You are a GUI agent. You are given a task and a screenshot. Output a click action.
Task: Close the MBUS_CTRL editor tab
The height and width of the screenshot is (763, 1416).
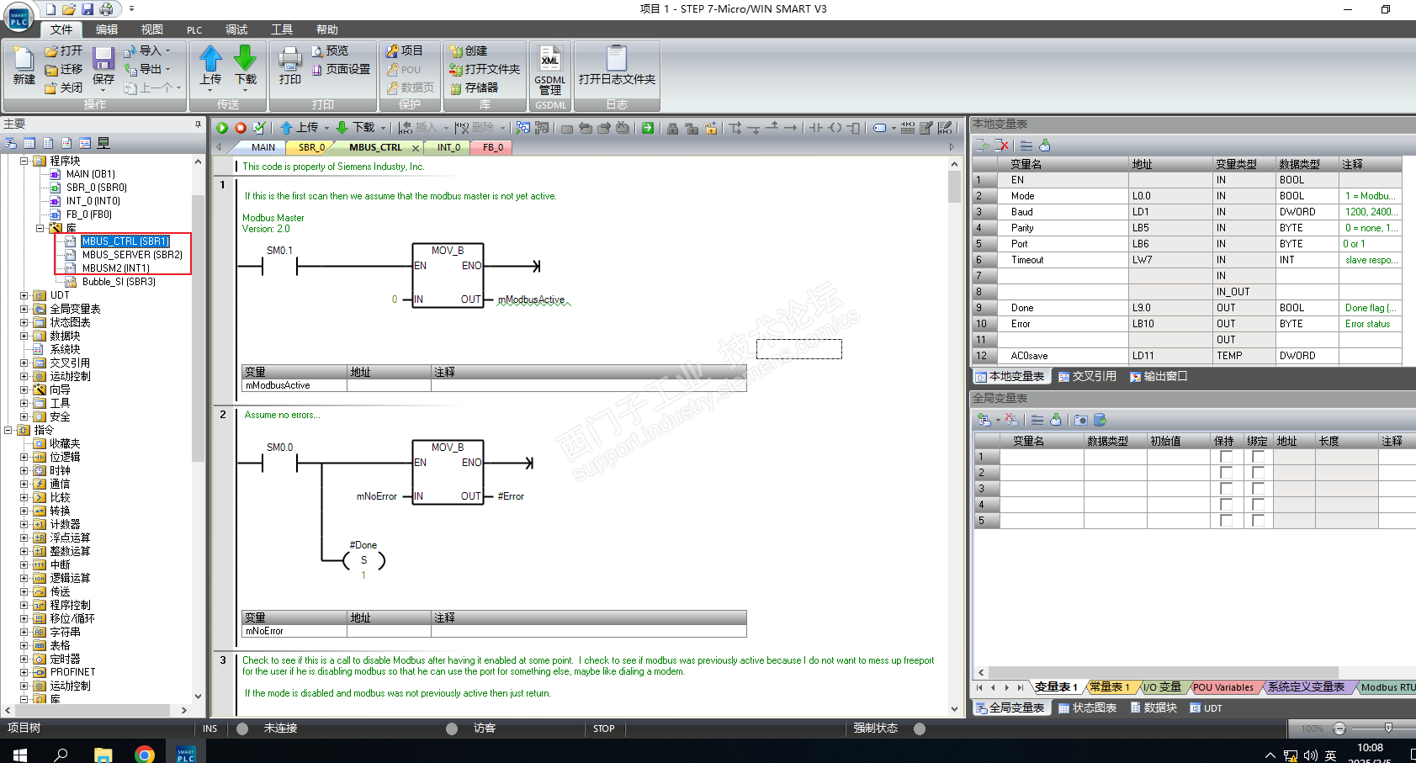[x=415, y=148]
